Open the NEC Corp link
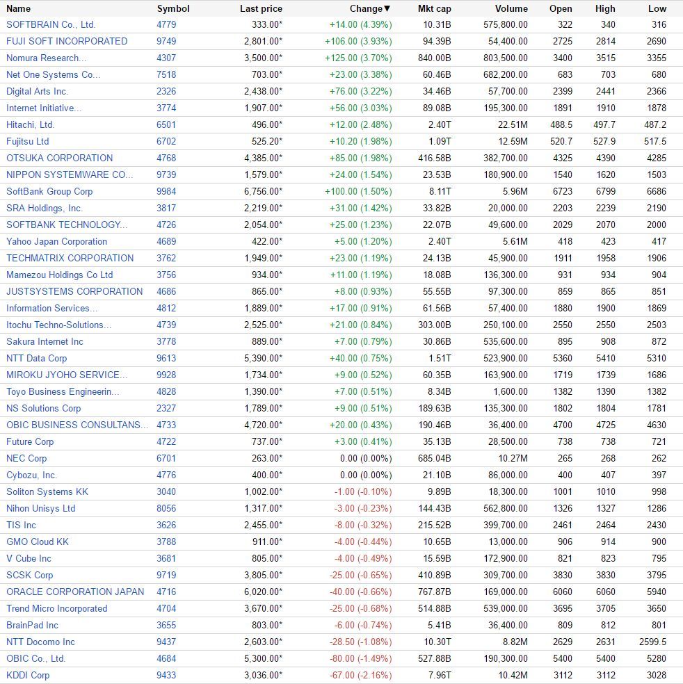 pos(26,459)
